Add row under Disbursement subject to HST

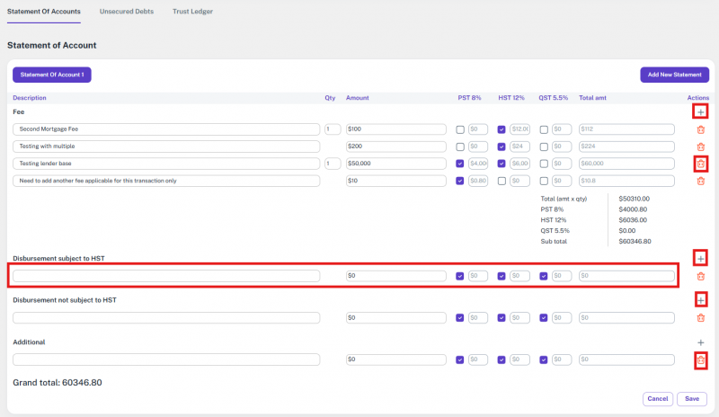click(700, 259)
